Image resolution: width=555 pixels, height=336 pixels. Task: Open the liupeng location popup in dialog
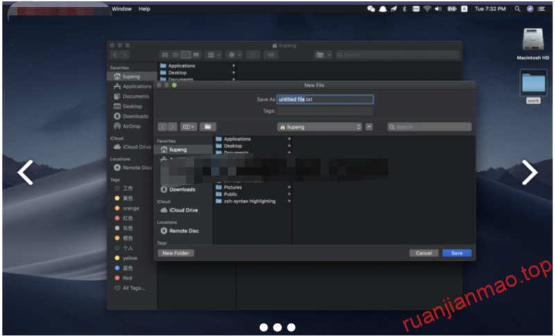320,127
